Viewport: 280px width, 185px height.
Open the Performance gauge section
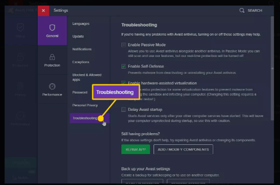point(52,89)
